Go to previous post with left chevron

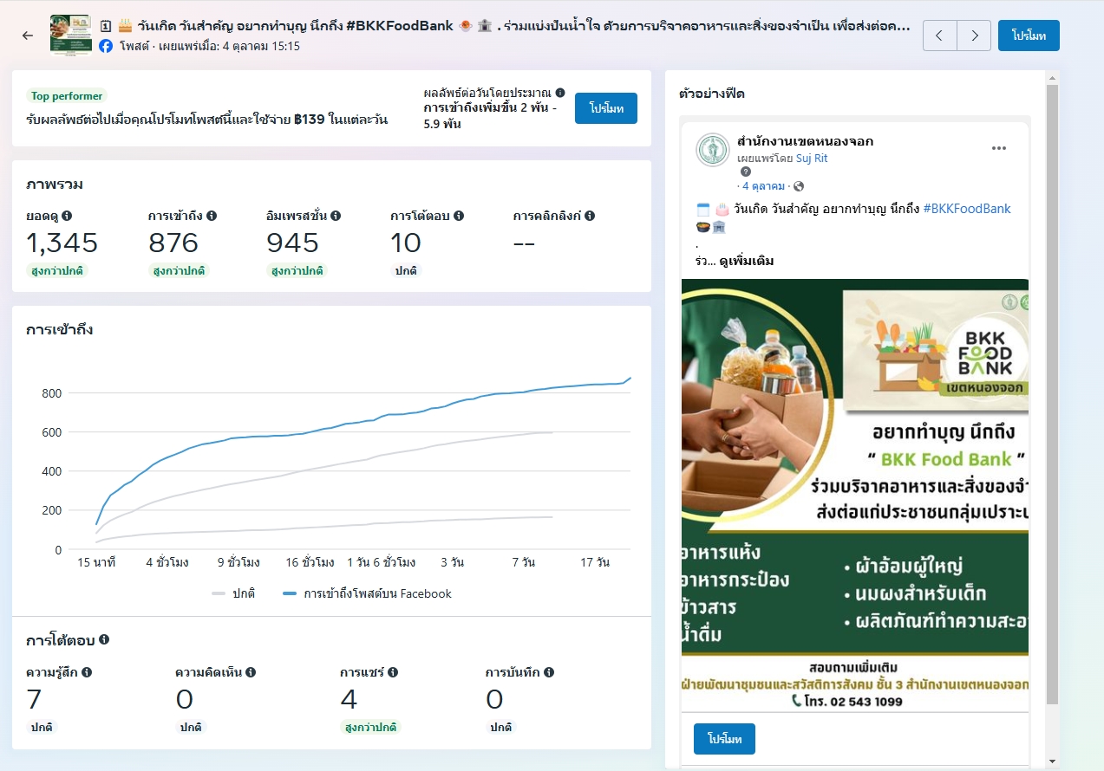pos(940,36)
